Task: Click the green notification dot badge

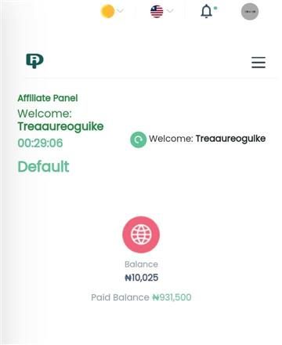Action: click(x=215, y=8)
